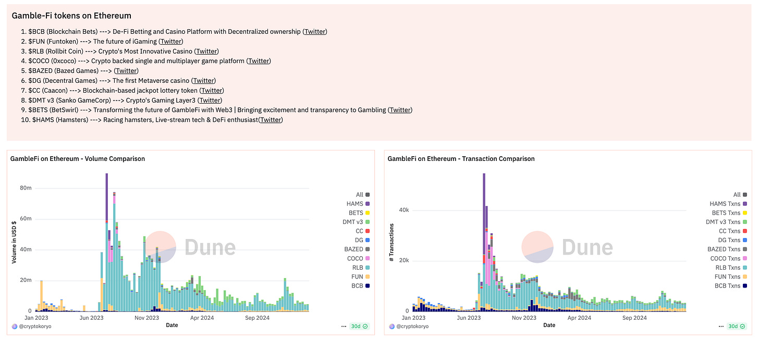The image size is (759, 339).
Task: Open Sanko GameCorp Twitter link
Action: point(210,101)
